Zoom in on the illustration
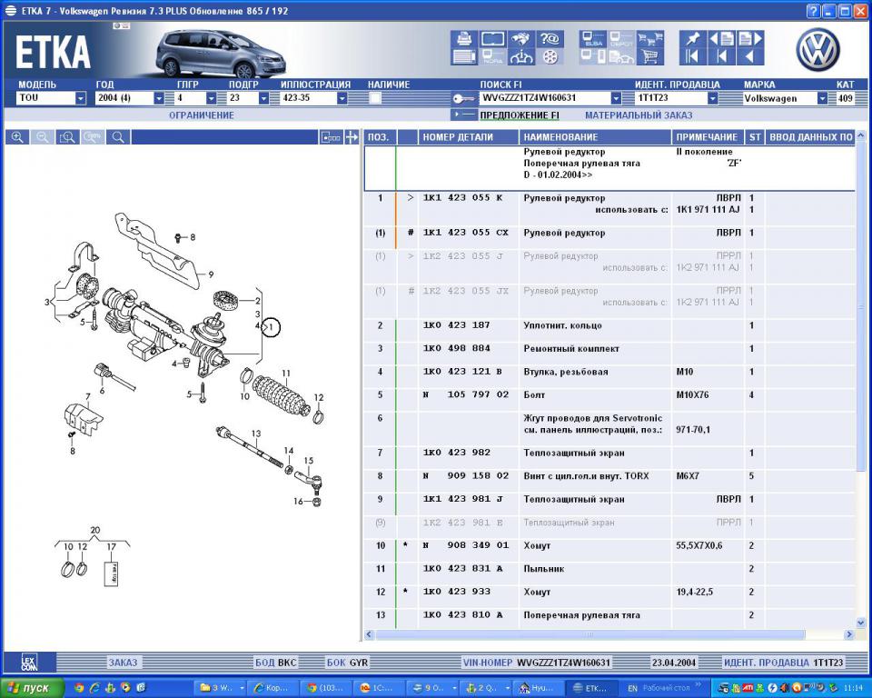This screenshot has height=698, width=872. 17,137
